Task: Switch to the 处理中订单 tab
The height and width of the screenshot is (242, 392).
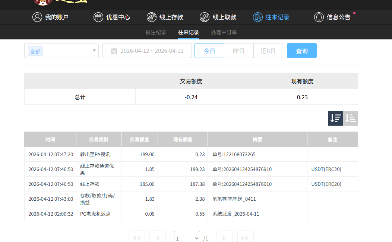Action: point(224,32)
